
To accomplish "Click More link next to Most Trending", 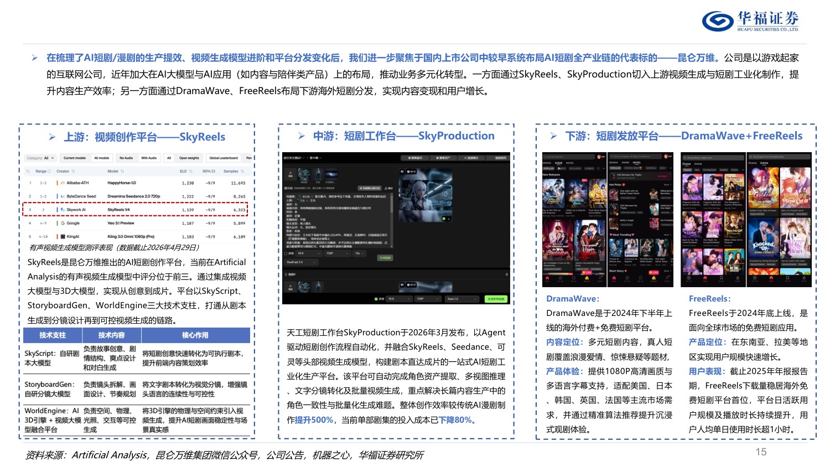I will (x=668, y=235).
